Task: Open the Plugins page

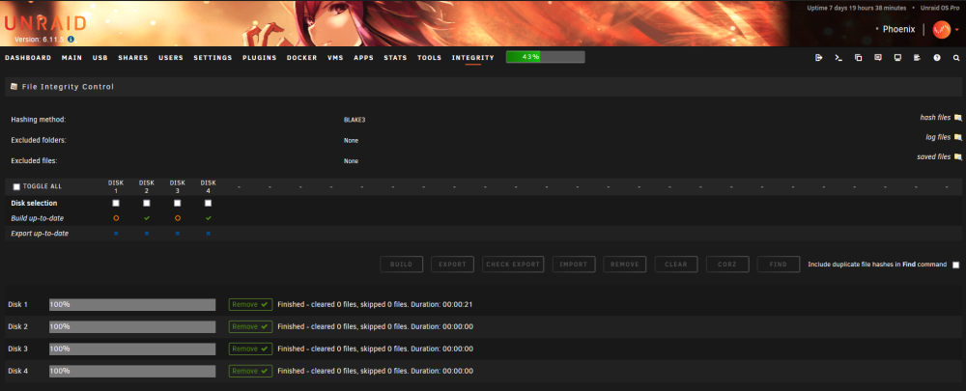Action: 259,57
